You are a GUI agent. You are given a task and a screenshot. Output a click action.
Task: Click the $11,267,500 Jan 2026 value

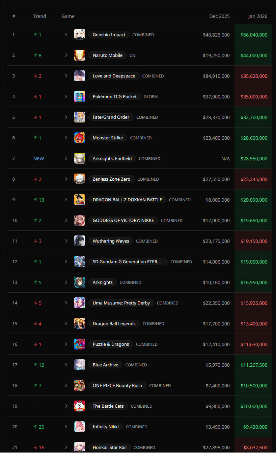point(254,365)
